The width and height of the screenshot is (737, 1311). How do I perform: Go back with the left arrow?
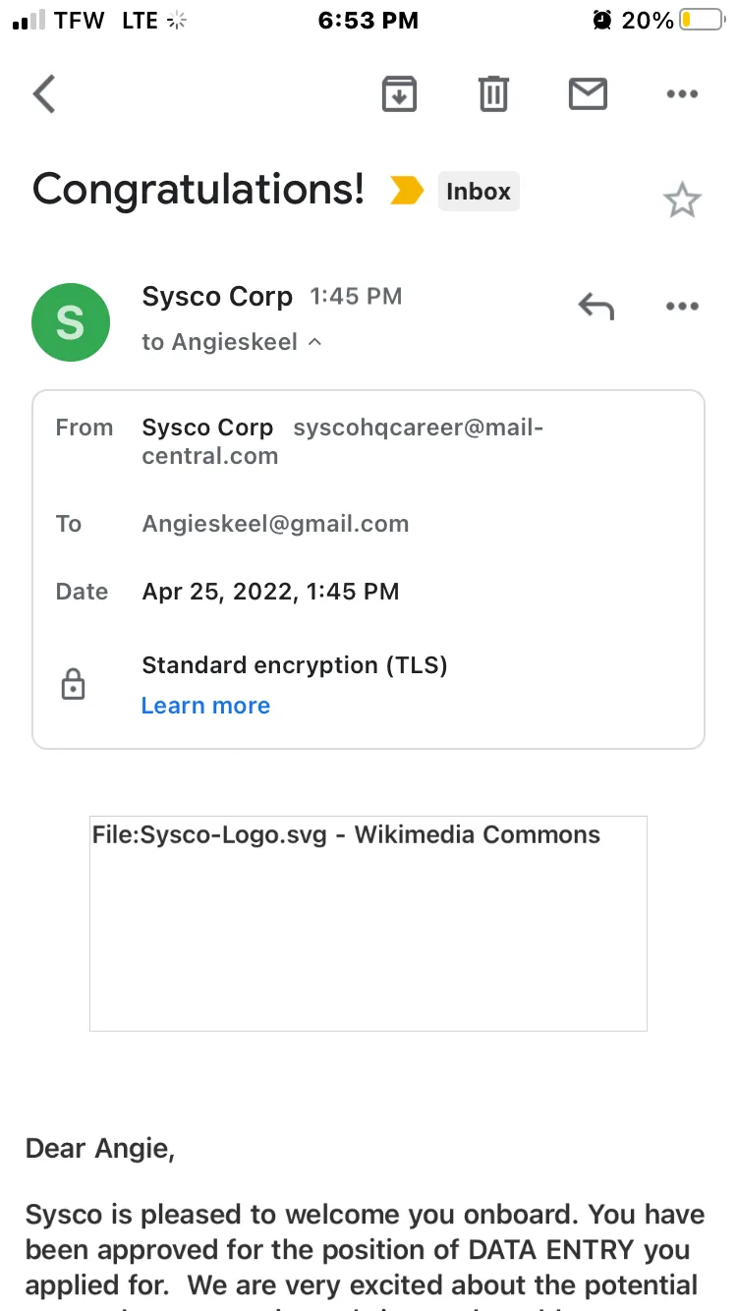point(44,94)
